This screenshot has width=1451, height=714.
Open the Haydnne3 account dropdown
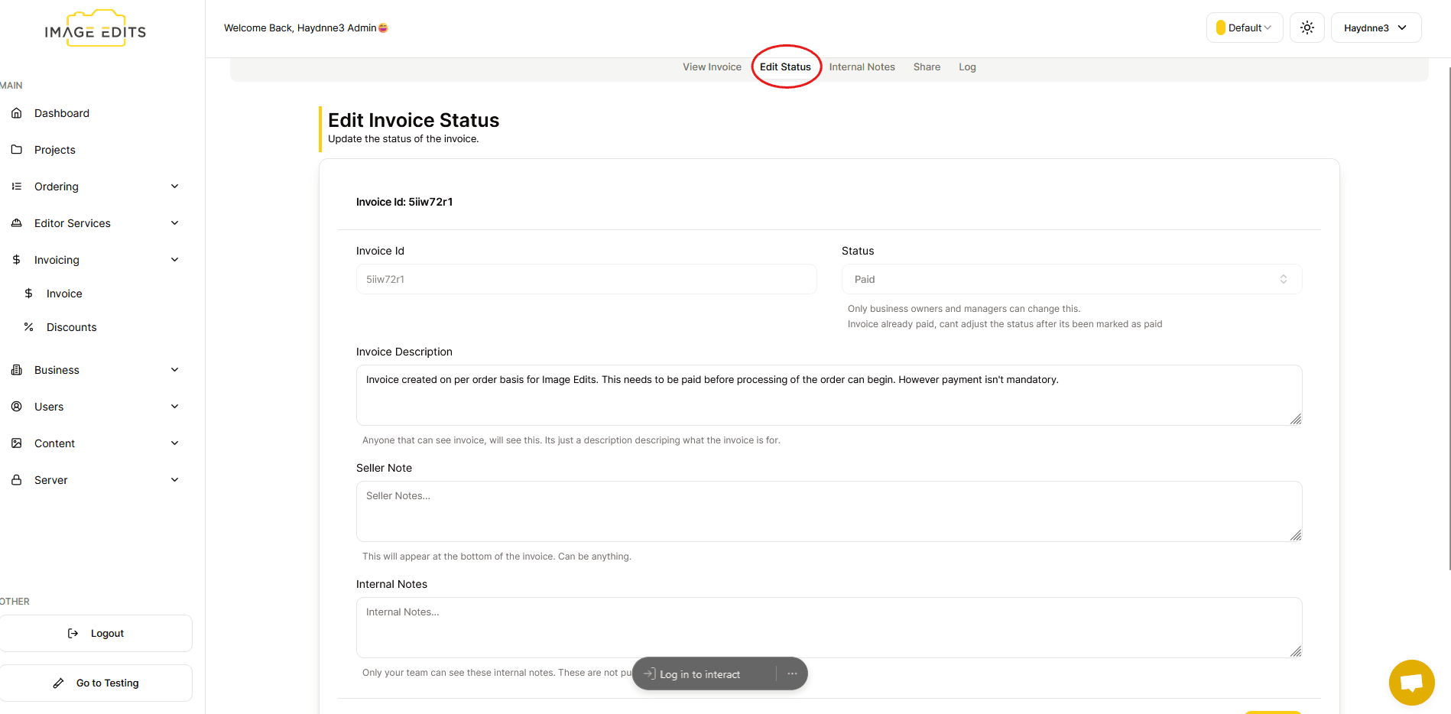(1375, 28)
